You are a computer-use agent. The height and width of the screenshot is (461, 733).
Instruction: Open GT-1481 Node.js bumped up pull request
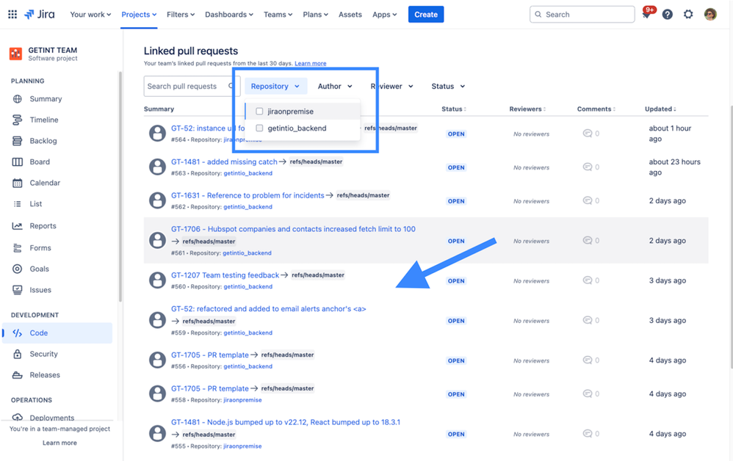click(286, 422)
